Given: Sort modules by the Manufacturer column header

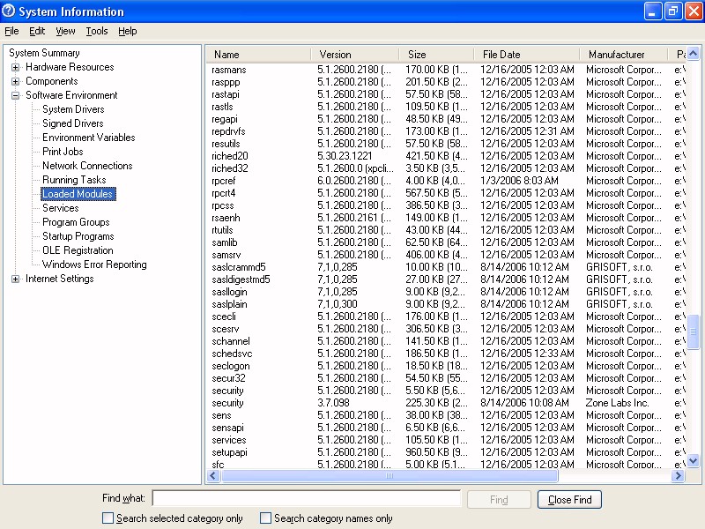Looking at the screenshot, I should coord(617,55).
